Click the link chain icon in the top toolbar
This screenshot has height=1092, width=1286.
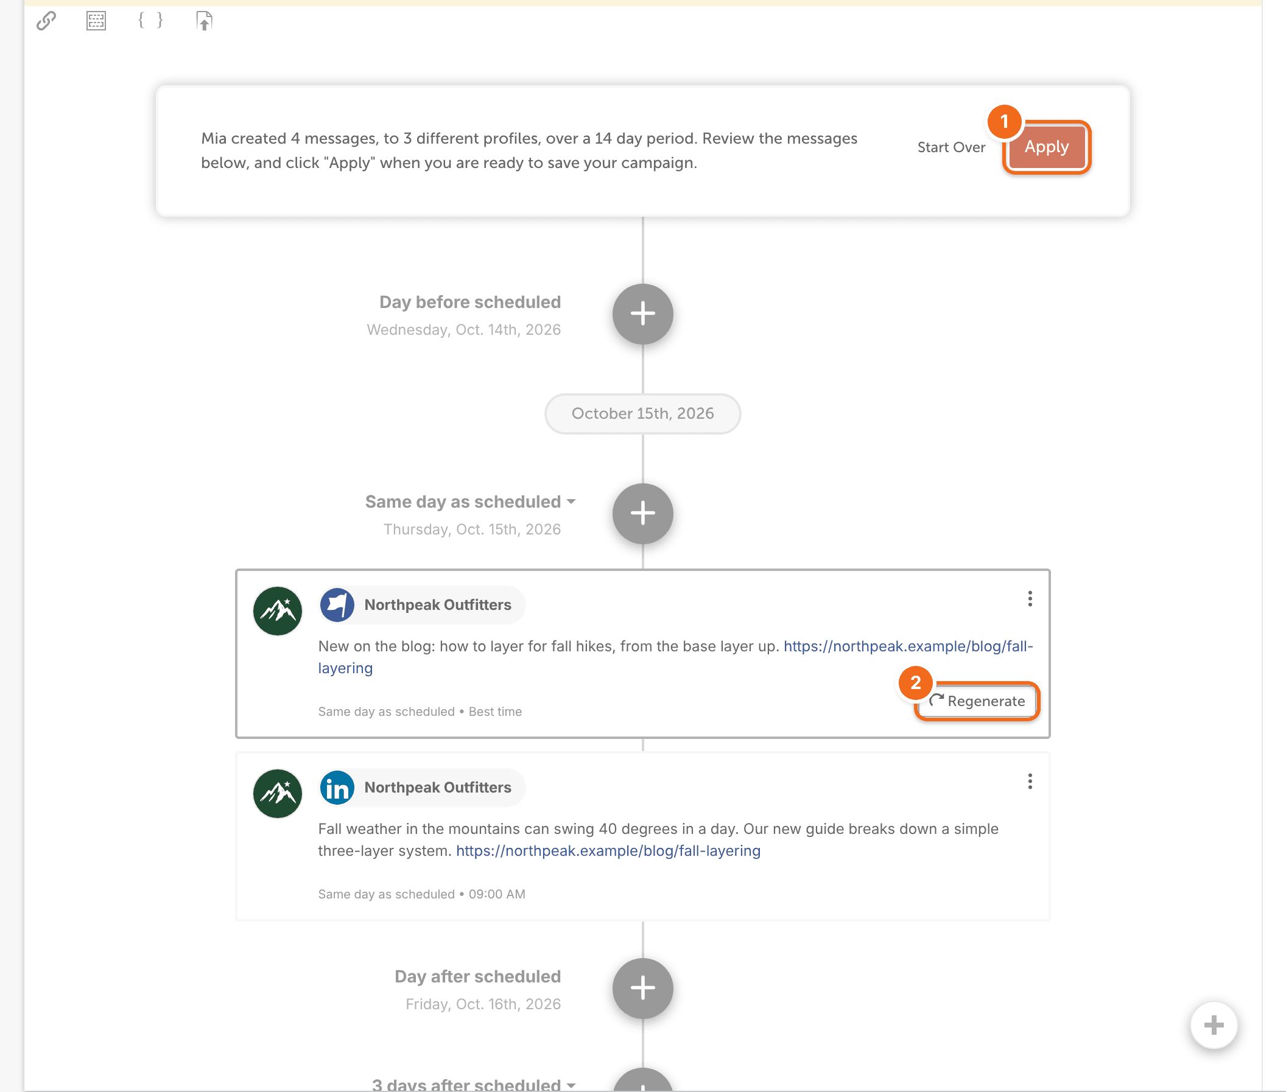click(x=46, y=21)
